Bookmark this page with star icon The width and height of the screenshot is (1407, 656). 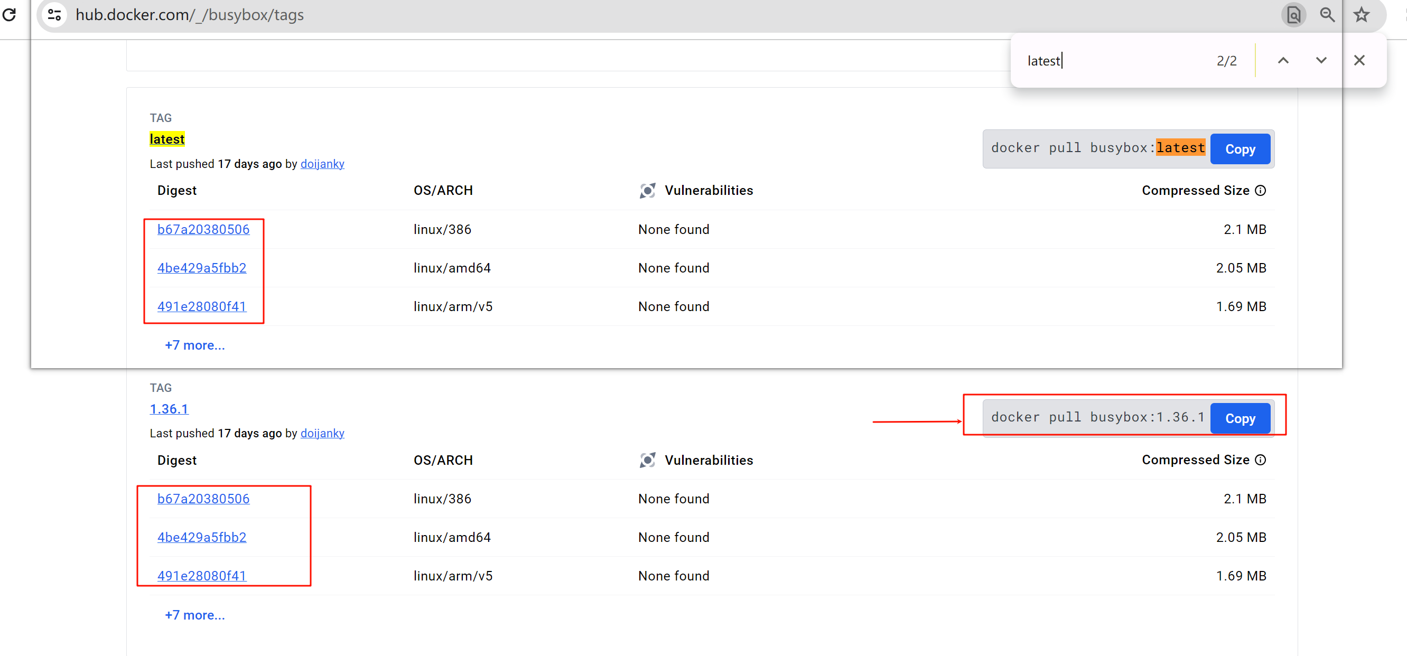pyautogui.click(x=1361, y=15)
